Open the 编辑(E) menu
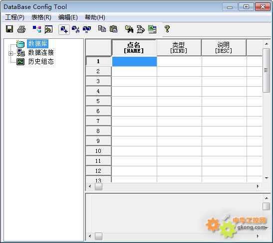This screenshot has width=273, height=243. 68,17
